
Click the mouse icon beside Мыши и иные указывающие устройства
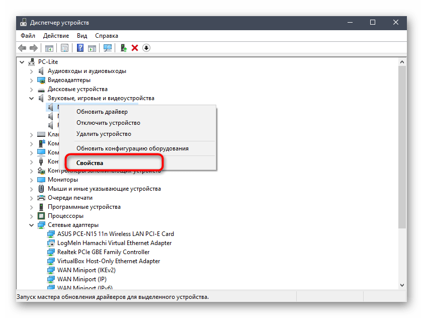(41, 189)
